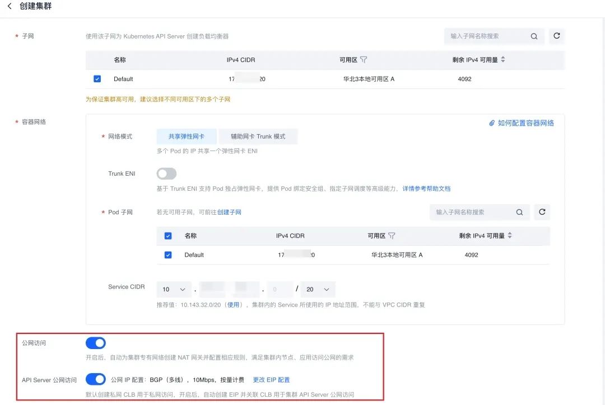Enable the Trunk ENI switch
The width and height of the screenshot is (605, 405).
tap(166, 174)
